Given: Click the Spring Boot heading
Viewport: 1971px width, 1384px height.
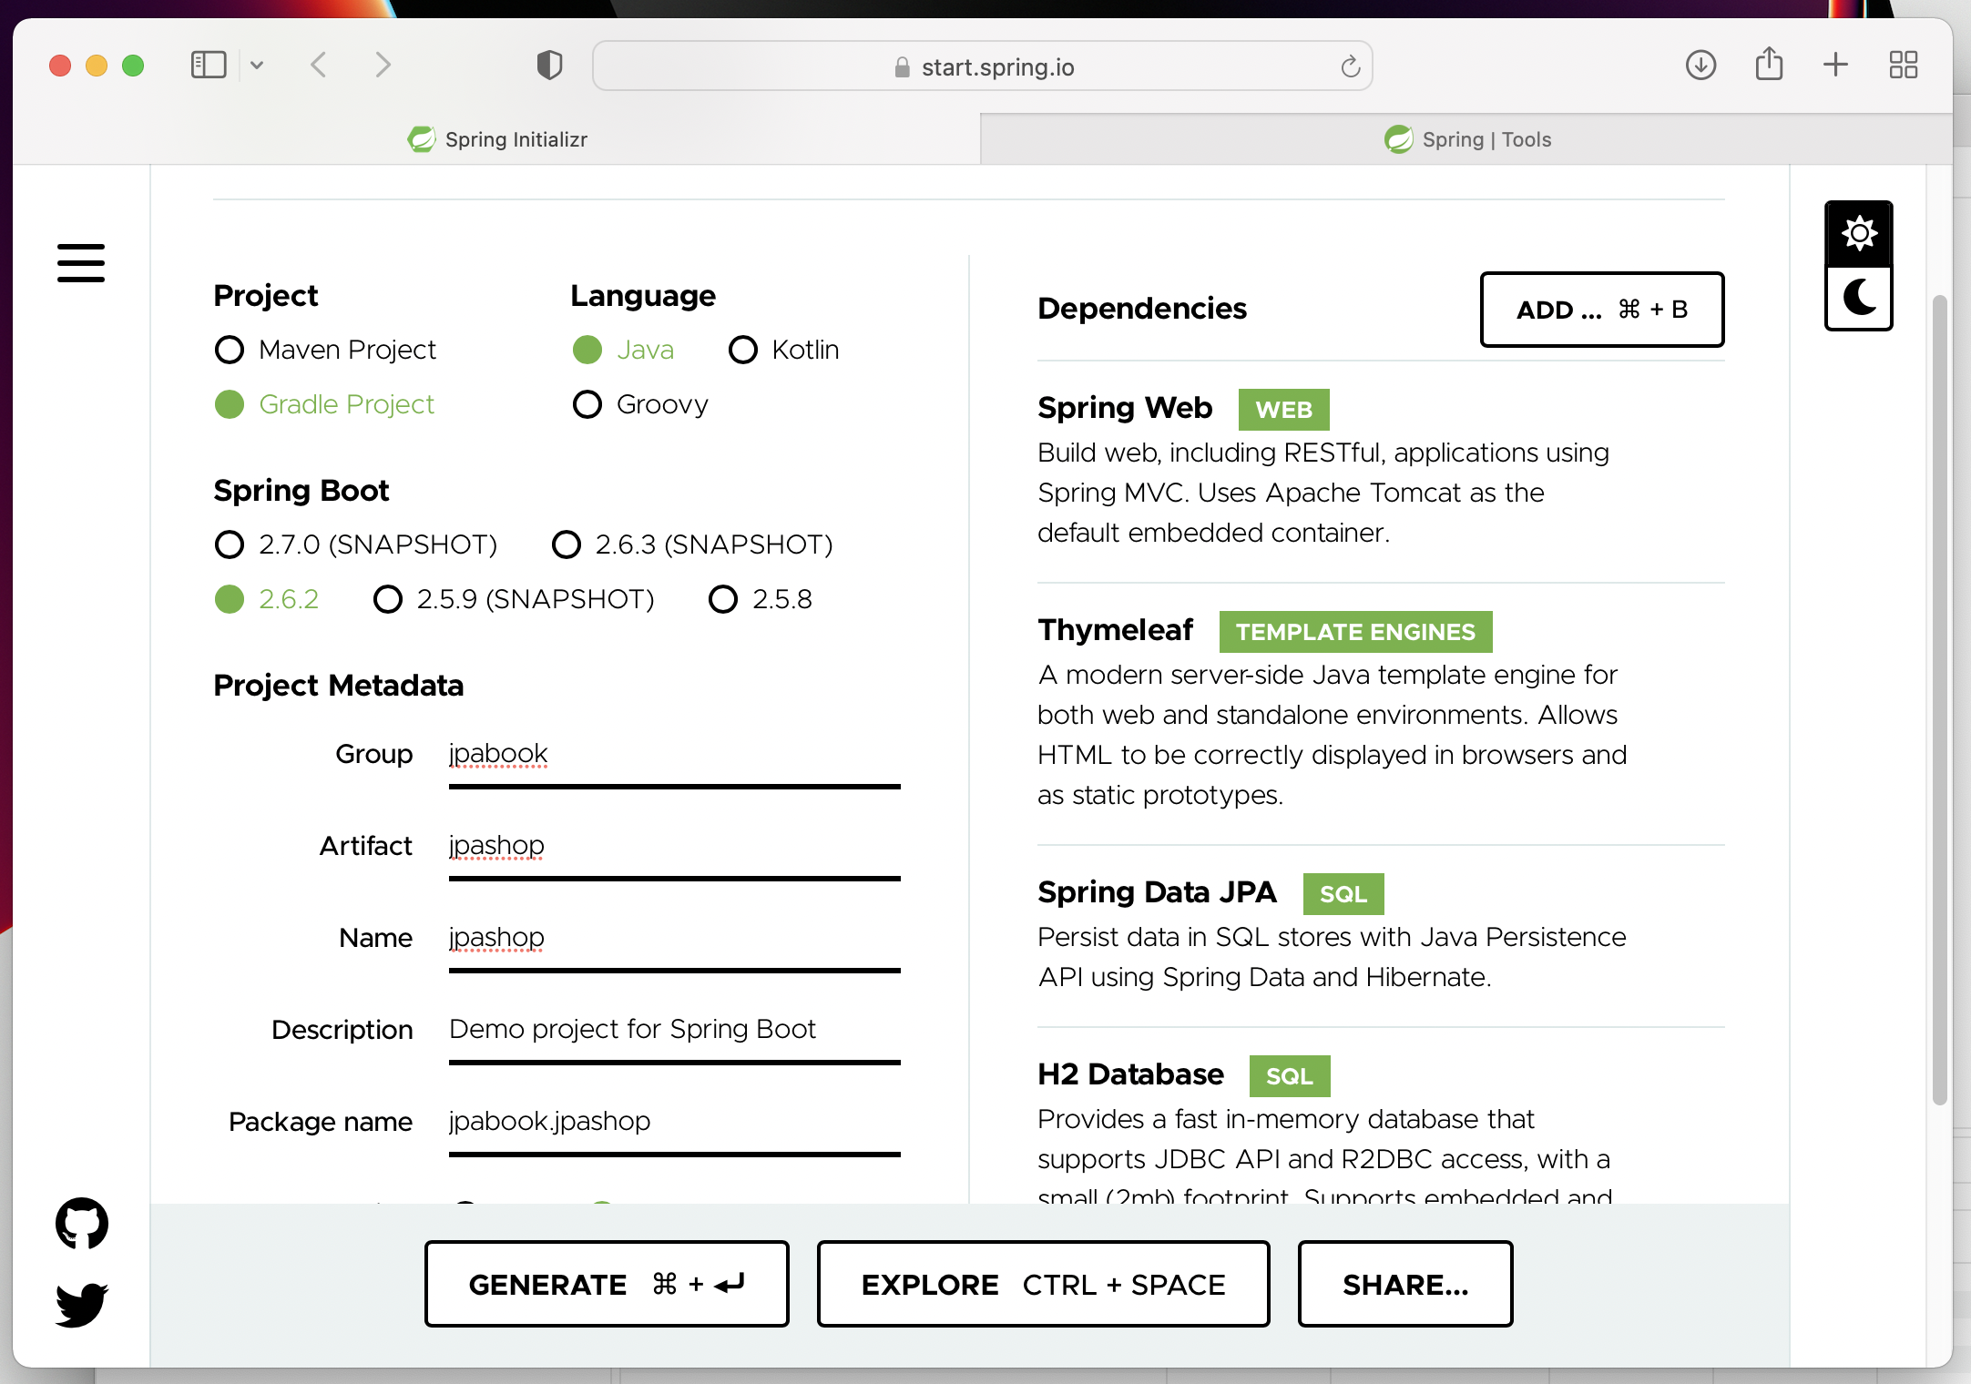Looking at the screenshot, I should click(301, 491).
